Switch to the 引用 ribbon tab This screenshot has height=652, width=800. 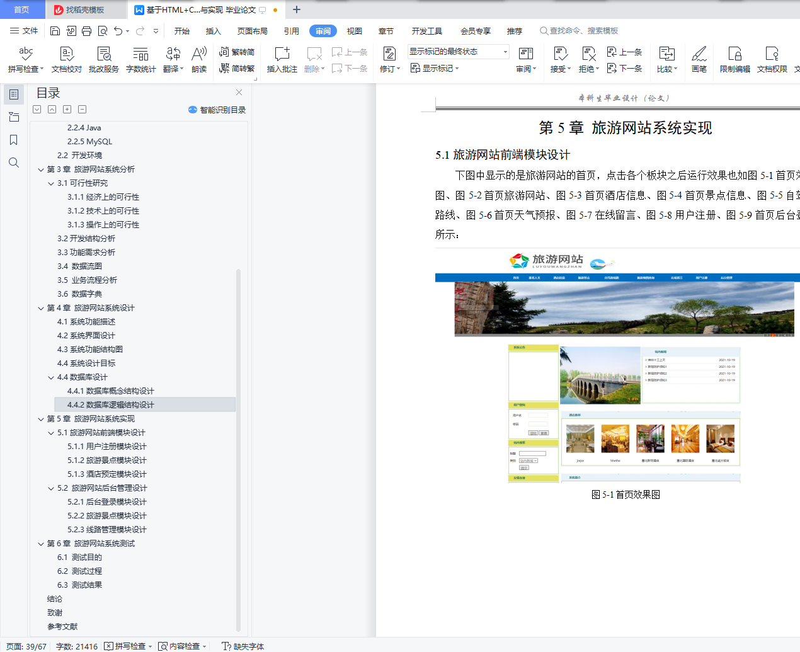[x=291, y=31]
